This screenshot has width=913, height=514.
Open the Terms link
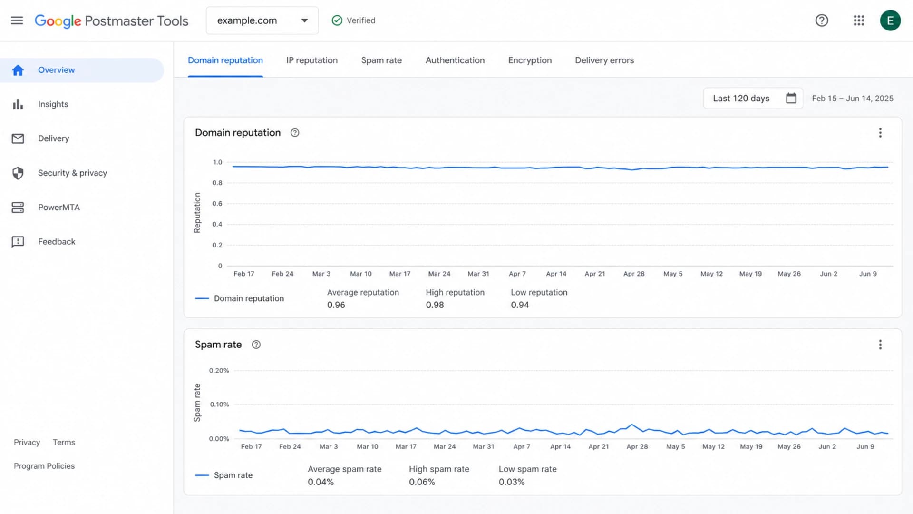tap(64, 443)
